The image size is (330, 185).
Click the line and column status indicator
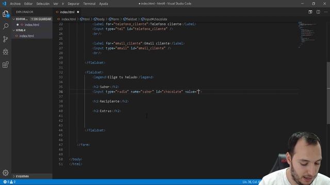[252, 182]
